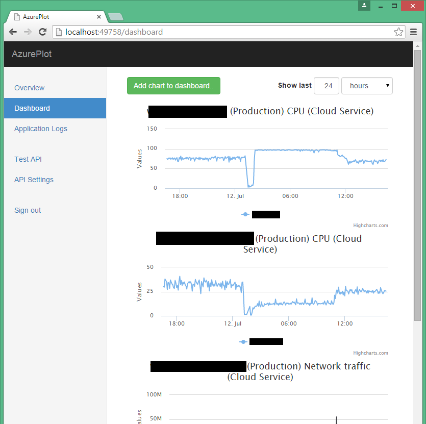Click 'Add chart to dashboard..'
Image resolution: width=426 pixels, height=424 pixels.
(173, 86)
